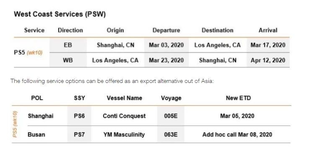This screenshot has height=155, width=309.
Task: Select the YM Masculinity vessel name
Action: coord(124,135)
